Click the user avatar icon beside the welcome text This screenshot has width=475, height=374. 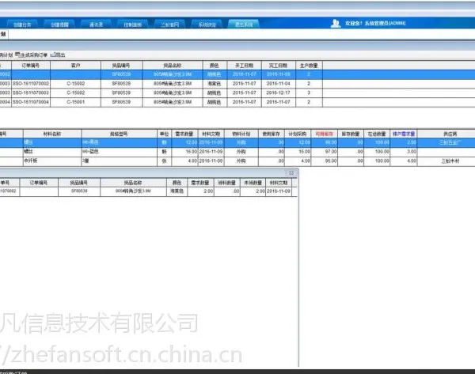336,23
